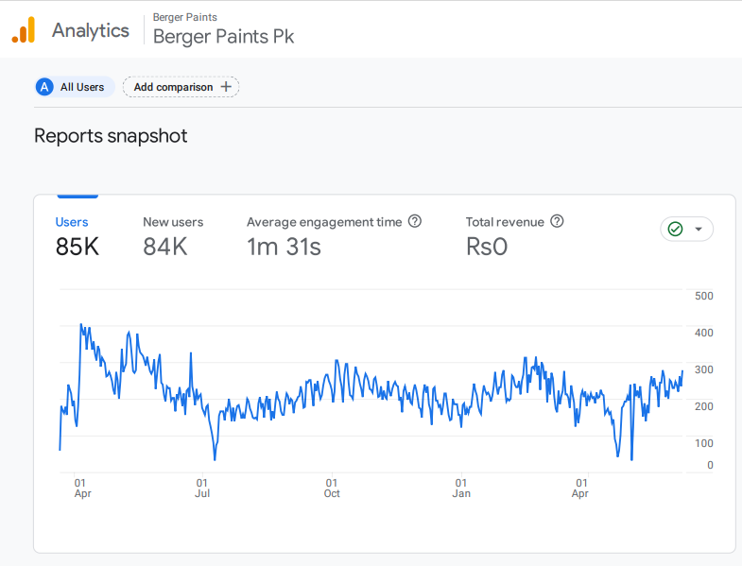The image size is (742, 566).
Task: Click the 01 Oct date marker on chart
Action: click(332, 488)
